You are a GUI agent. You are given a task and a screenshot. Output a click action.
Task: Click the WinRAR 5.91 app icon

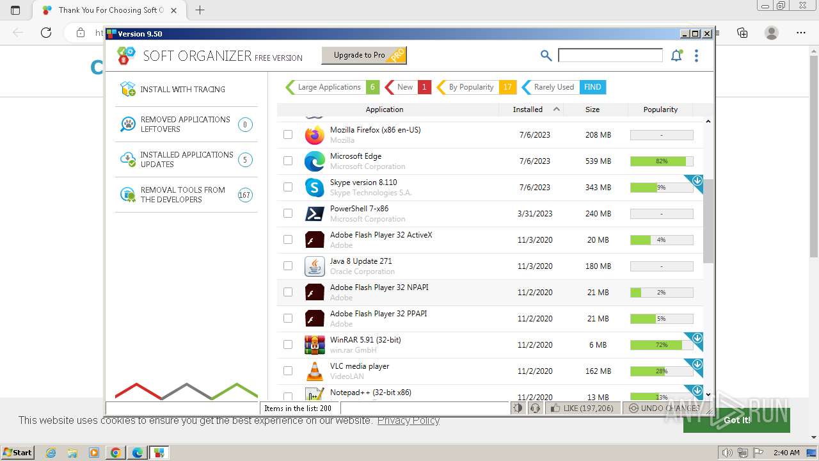(x=314, y=345)
